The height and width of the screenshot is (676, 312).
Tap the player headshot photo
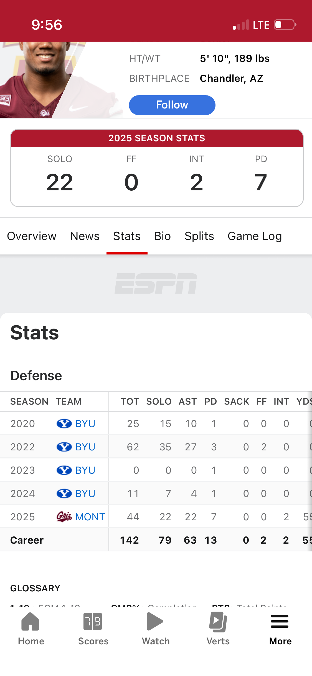point(42,80)
